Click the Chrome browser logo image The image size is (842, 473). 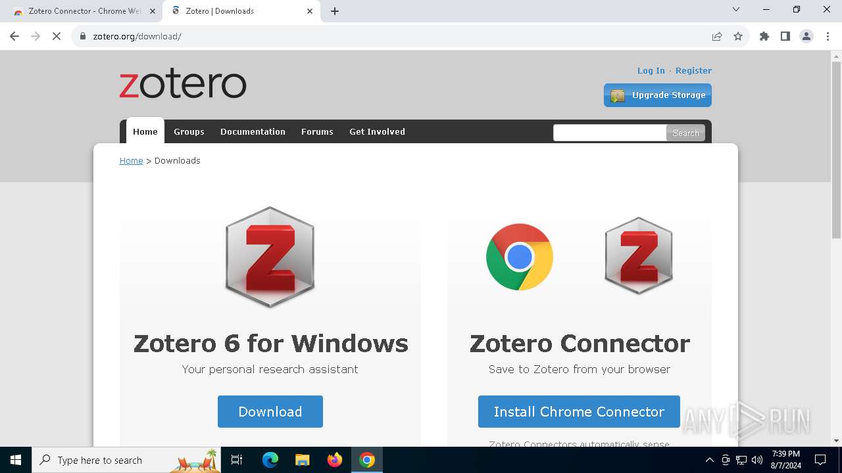pos(520,257)
